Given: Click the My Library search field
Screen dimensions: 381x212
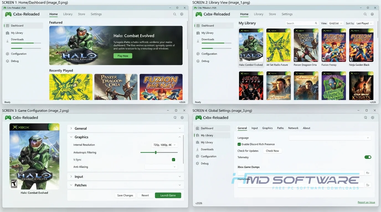Looking at the screenshot, I should point(302,23).
